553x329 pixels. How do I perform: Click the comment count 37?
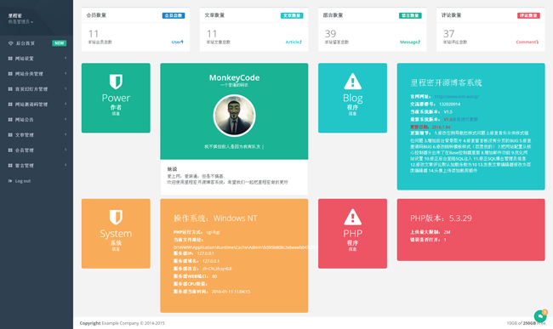448,34
